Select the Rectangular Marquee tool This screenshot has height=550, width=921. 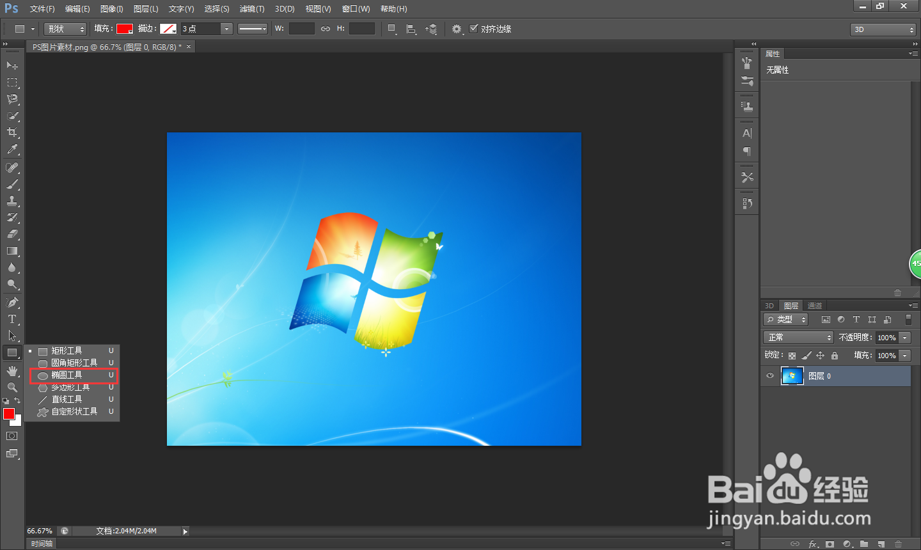pos(12,82)
